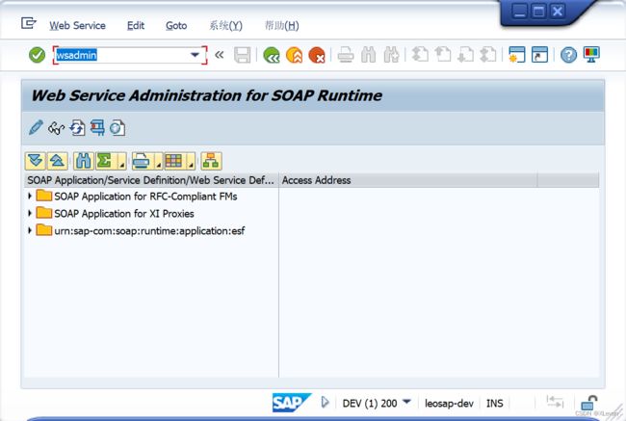Click the Save diskette icon
The width and height of the screenshot is (626, 421).
[x=242, y=55]
